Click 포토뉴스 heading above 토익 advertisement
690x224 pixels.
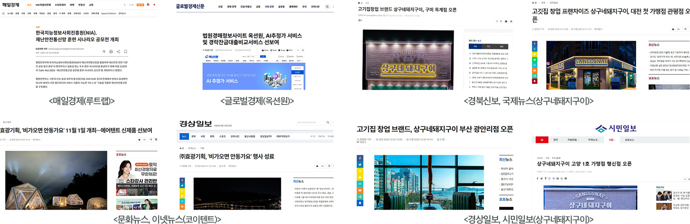(121, 154)
